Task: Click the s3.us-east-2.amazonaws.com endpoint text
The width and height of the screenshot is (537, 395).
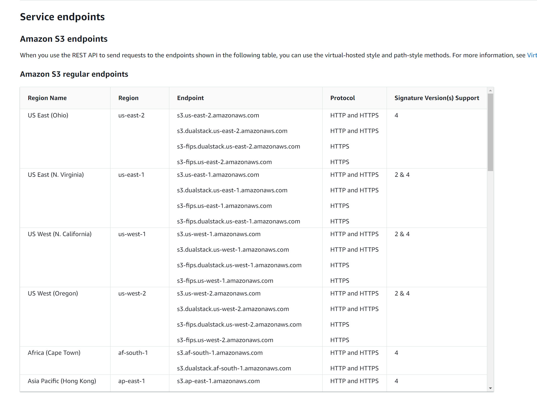Action: pos(218,115)
